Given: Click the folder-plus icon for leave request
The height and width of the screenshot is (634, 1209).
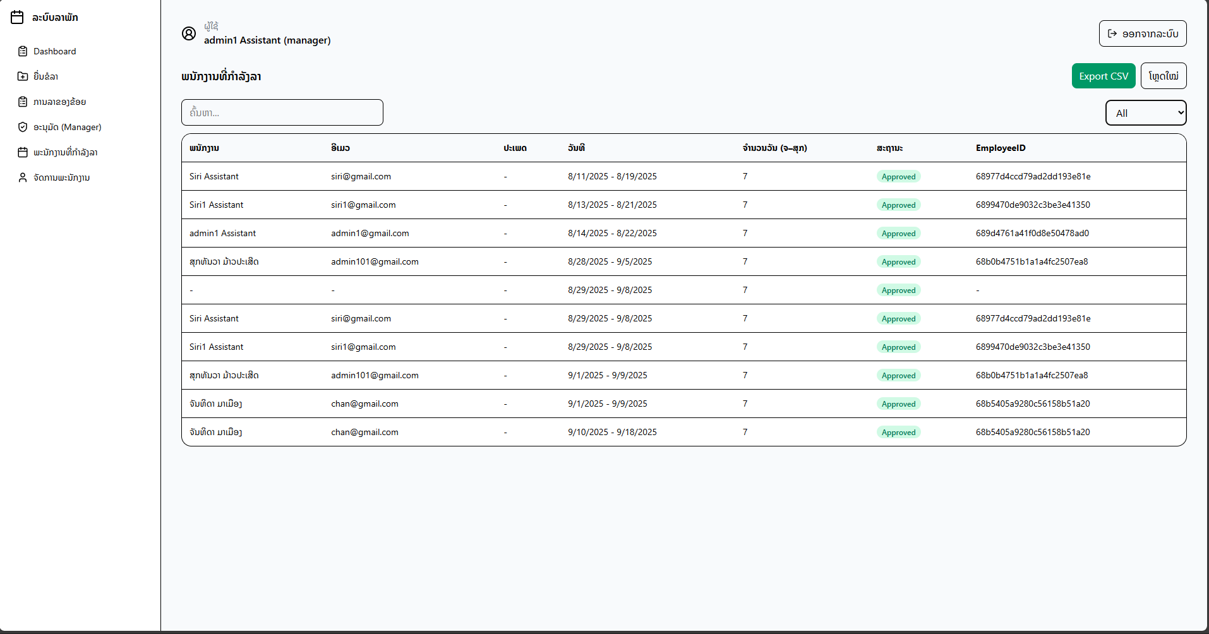Looking at the screenshot, I should [23, 76].
